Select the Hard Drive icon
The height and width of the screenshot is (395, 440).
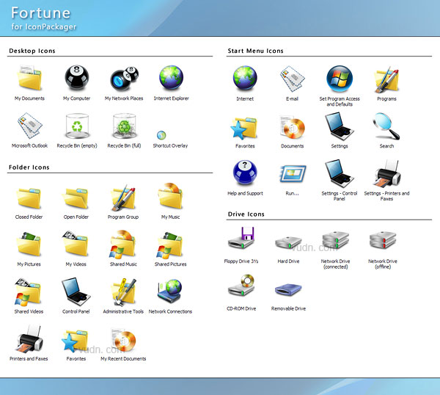coord(288,243)
